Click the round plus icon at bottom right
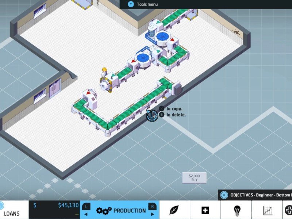Viewport: 292px width, 219px height. point(288,210)
